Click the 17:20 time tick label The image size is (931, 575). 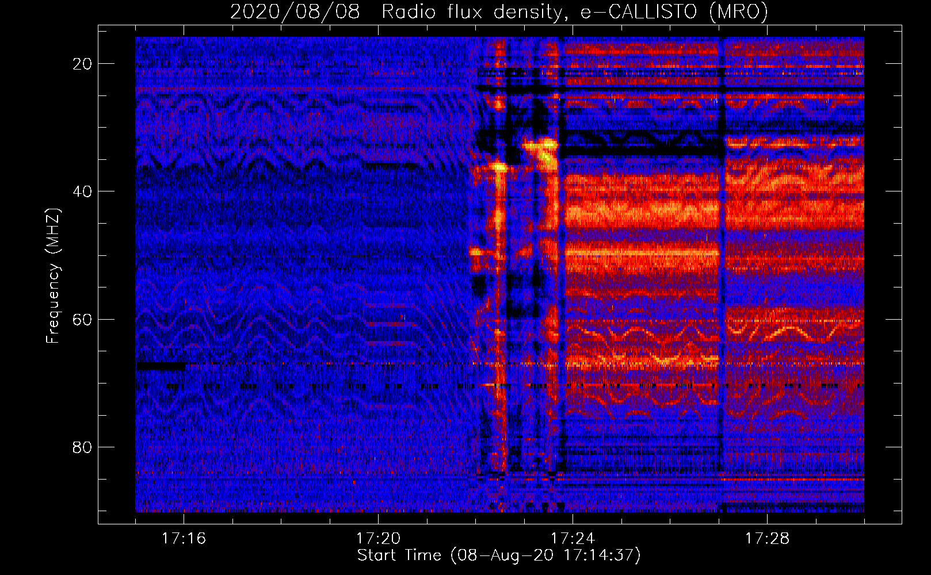point(378,539)
